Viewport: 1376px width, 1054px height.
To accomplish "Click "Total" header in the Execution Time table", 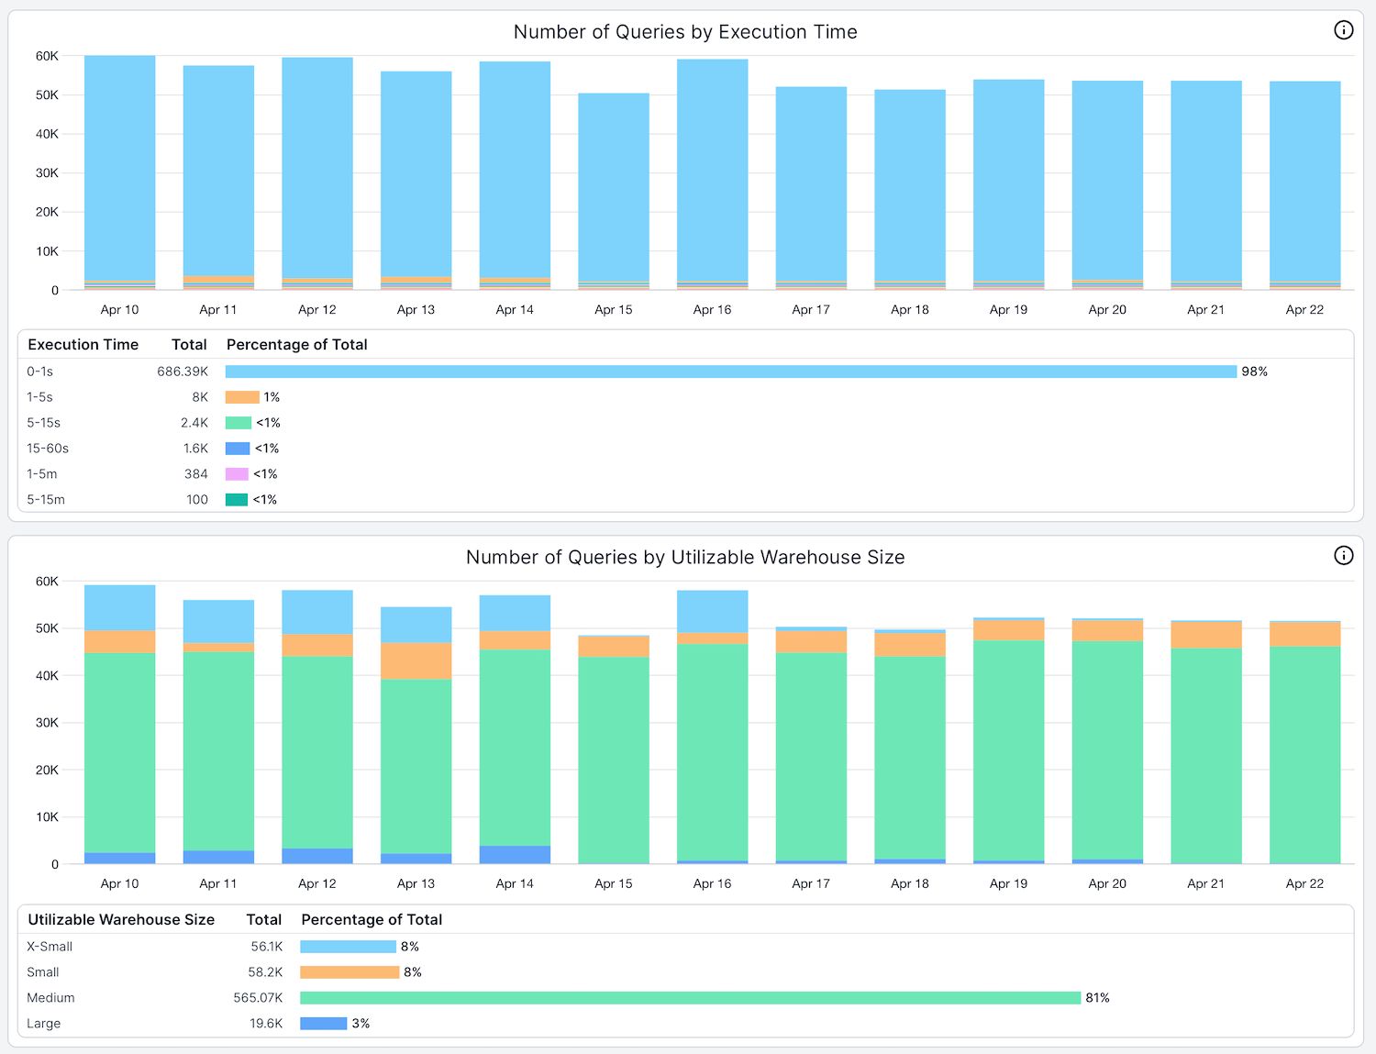I will pos(189,345).
